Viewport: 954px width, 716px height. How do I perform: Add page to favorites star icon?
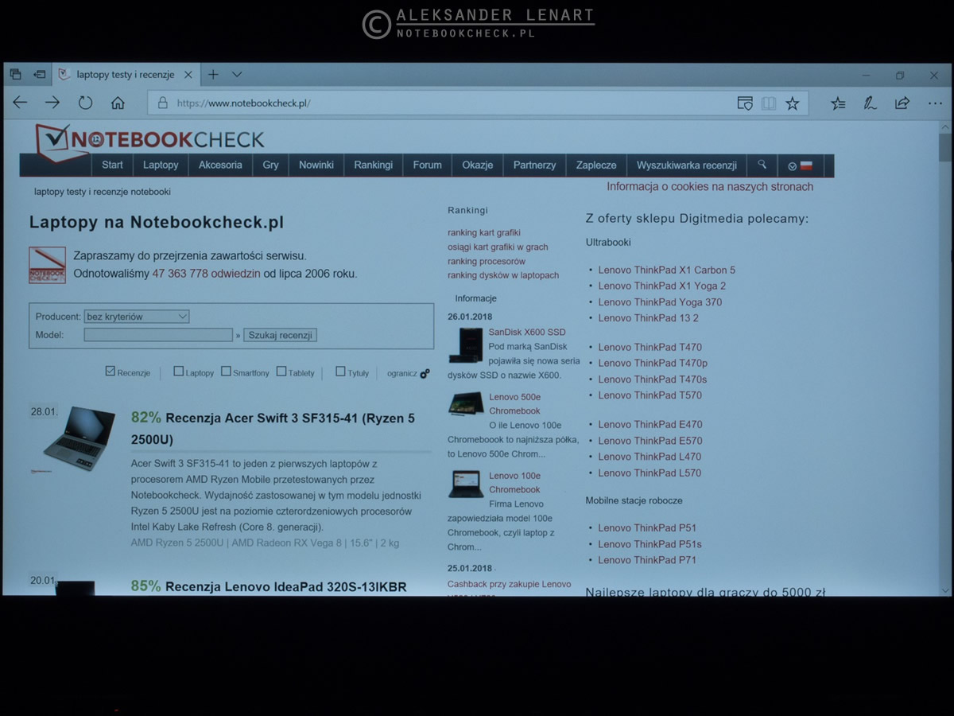click(793, 103)
